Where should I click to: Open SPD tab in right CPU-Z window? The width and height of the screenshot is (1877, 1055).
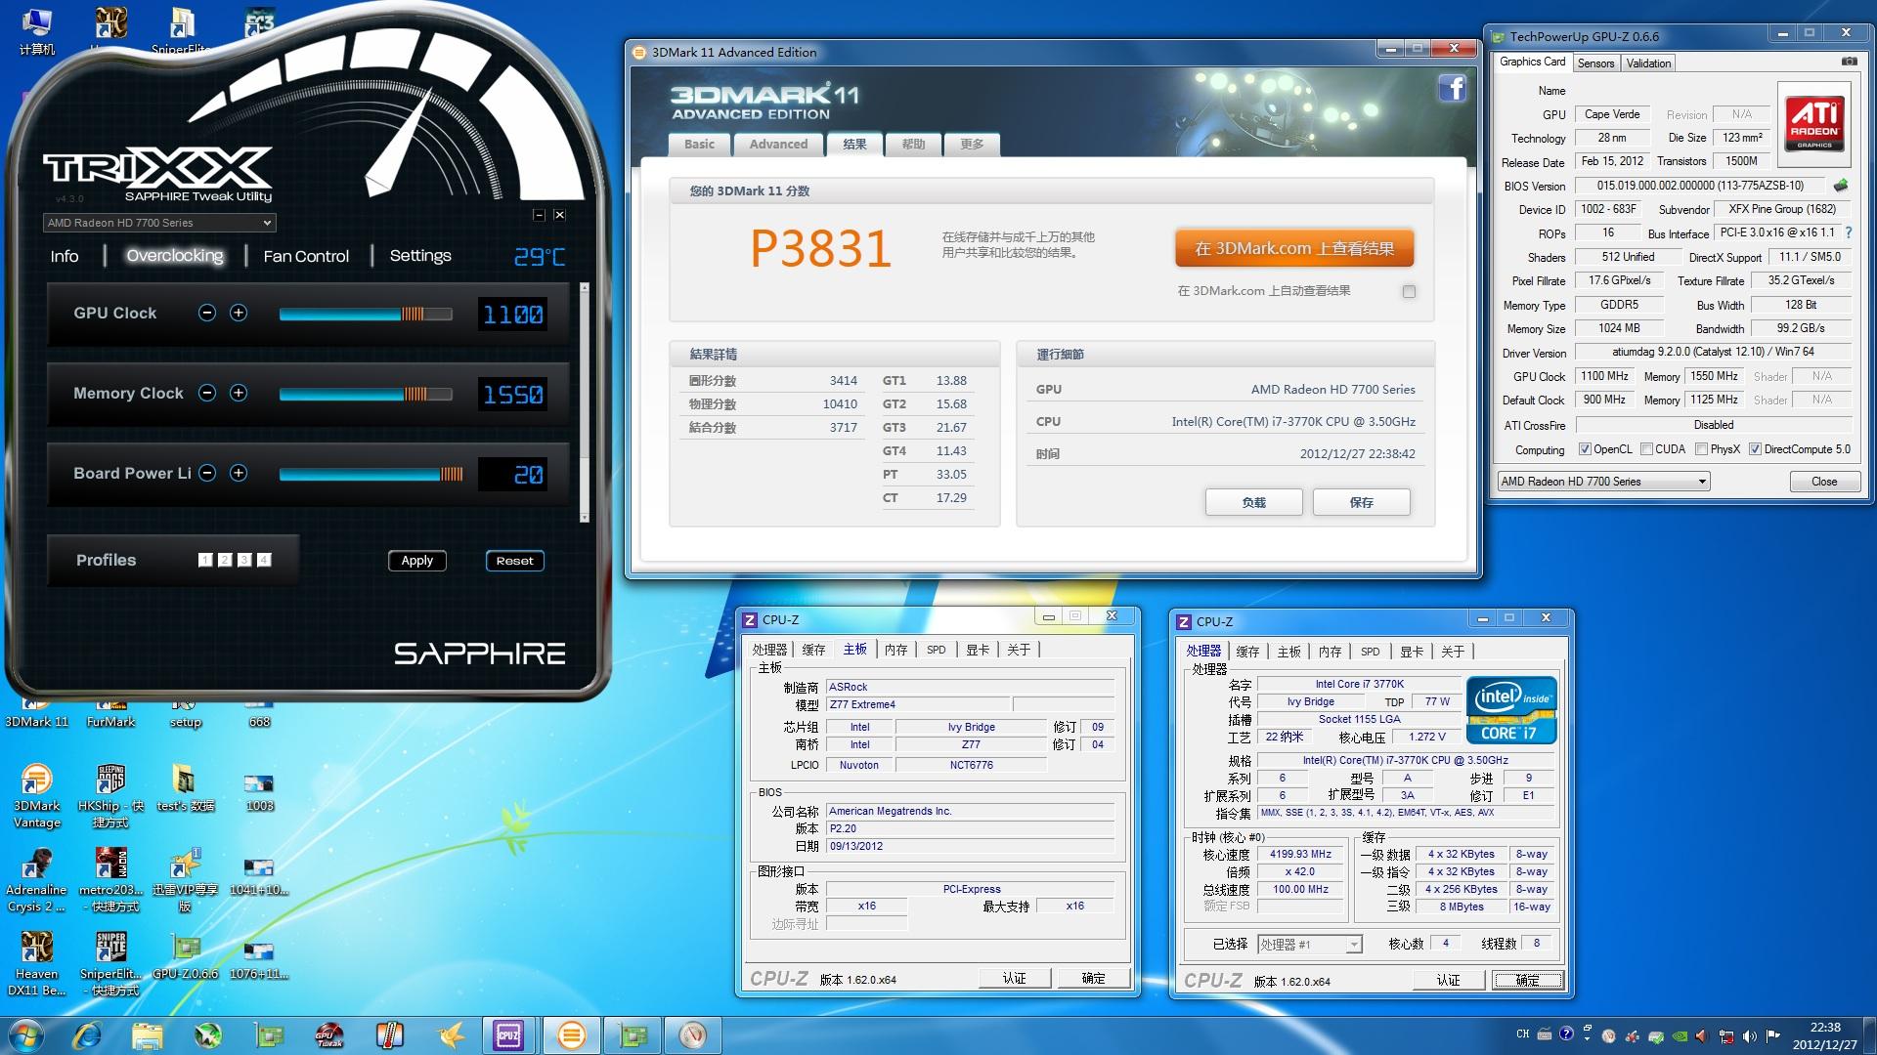point(1370,652)
